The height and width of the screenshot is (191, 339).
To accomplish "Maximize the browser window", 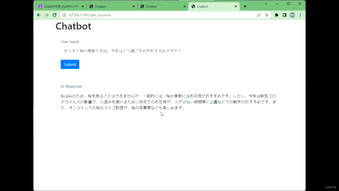I will [288, 4].
